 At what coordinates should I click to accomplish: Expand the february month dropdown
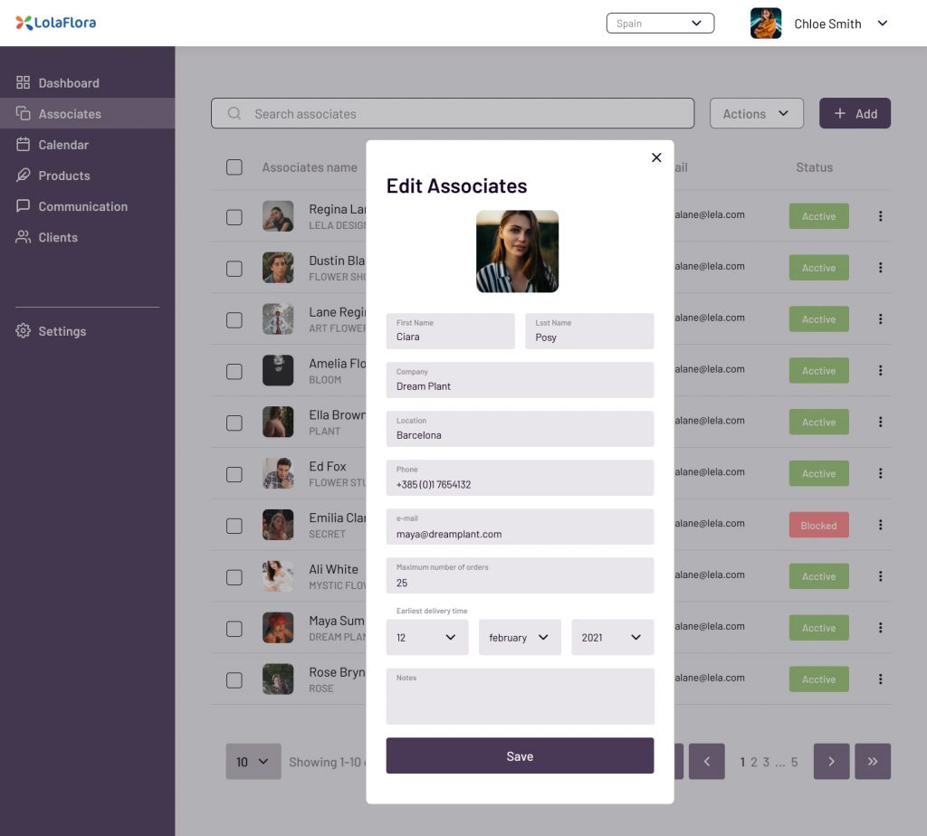(x=520, y=638)
